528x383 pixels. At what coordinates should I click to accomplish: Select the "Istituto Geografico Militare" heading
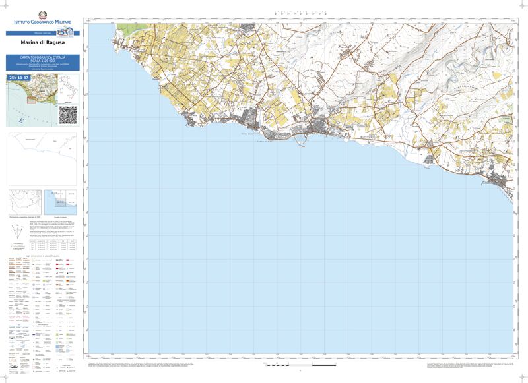[43, 22]
